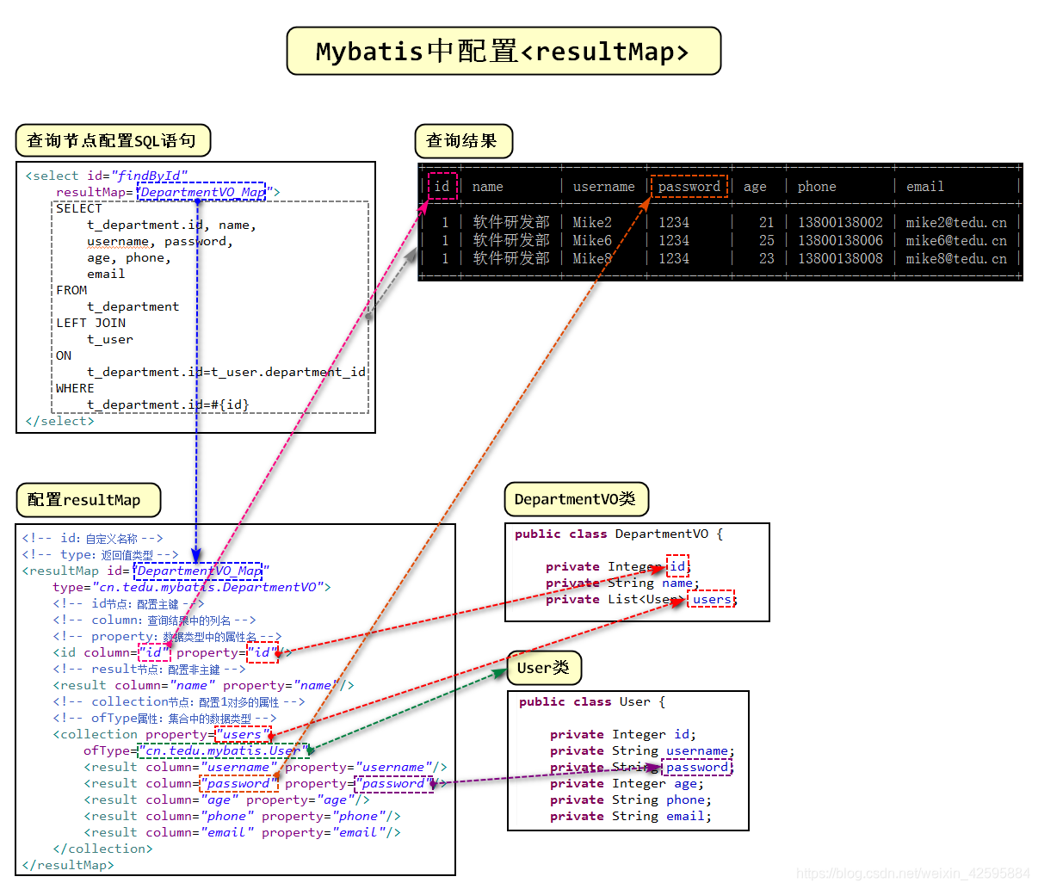The height and width of the screenshot is (889, 1038).
Task: Select the "查询结果" label
Action: tap(463, 140)
